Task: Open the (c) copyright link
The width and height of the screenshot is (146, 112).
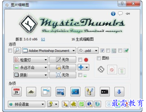Action: (43, 39)
